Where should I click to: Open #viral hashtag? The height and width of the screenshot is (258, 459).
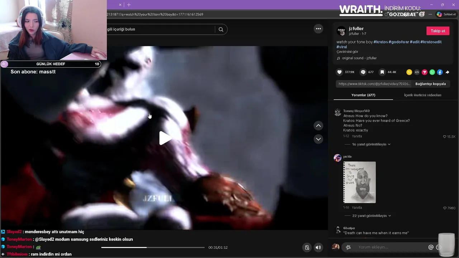point(341,47)
